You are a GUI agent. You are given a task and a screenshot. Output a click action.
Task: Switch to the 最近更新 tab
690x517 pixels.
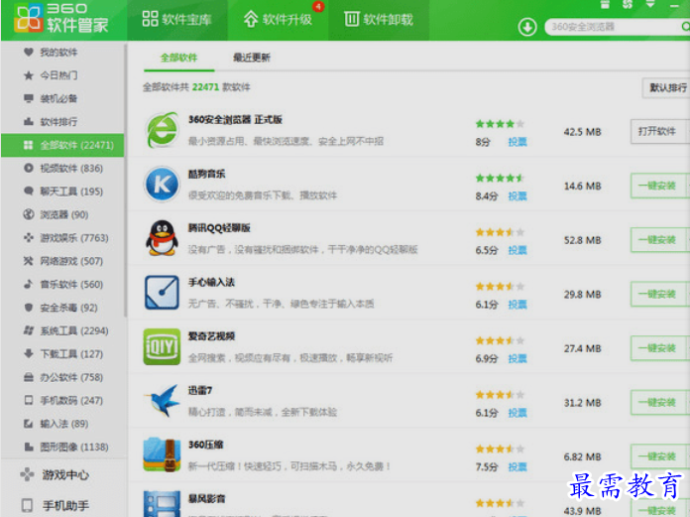(251, 58)
